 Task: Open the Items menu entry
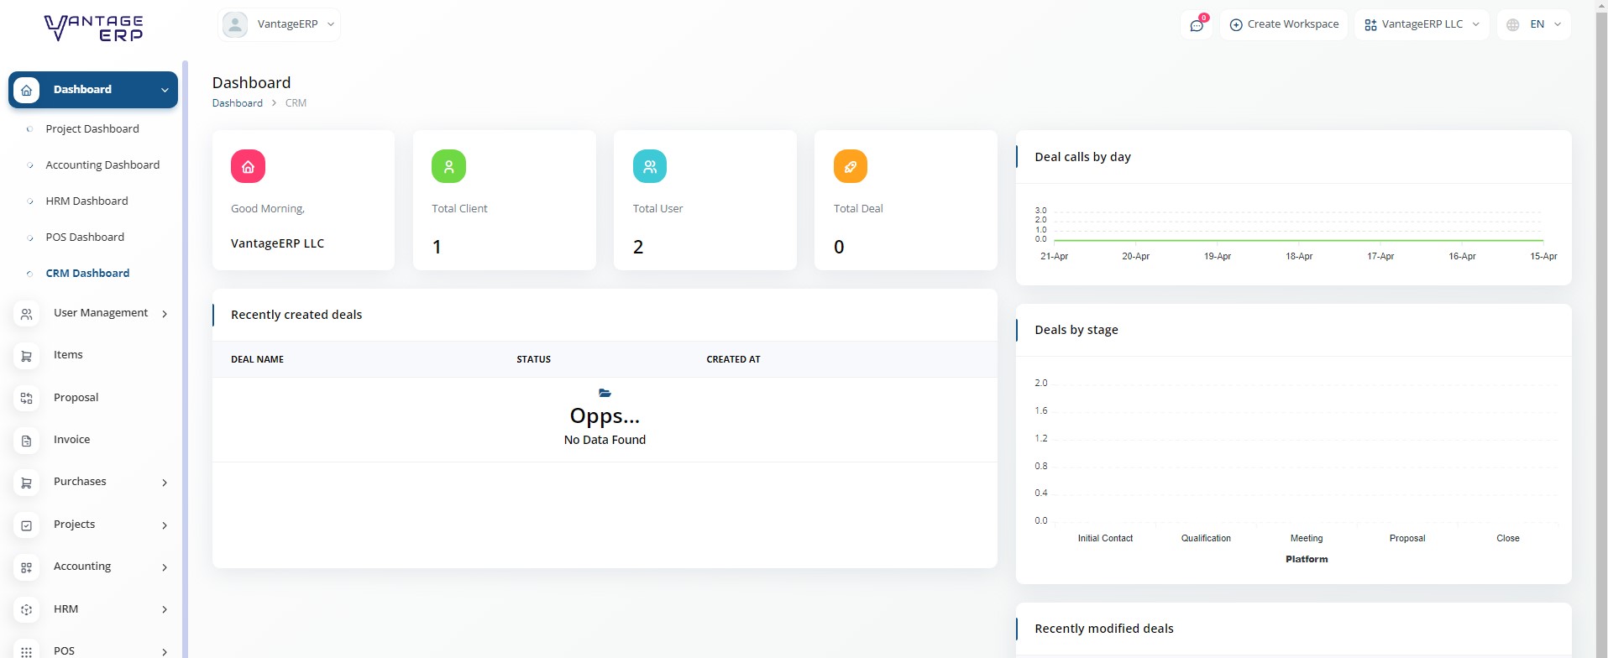pos(68,355)
